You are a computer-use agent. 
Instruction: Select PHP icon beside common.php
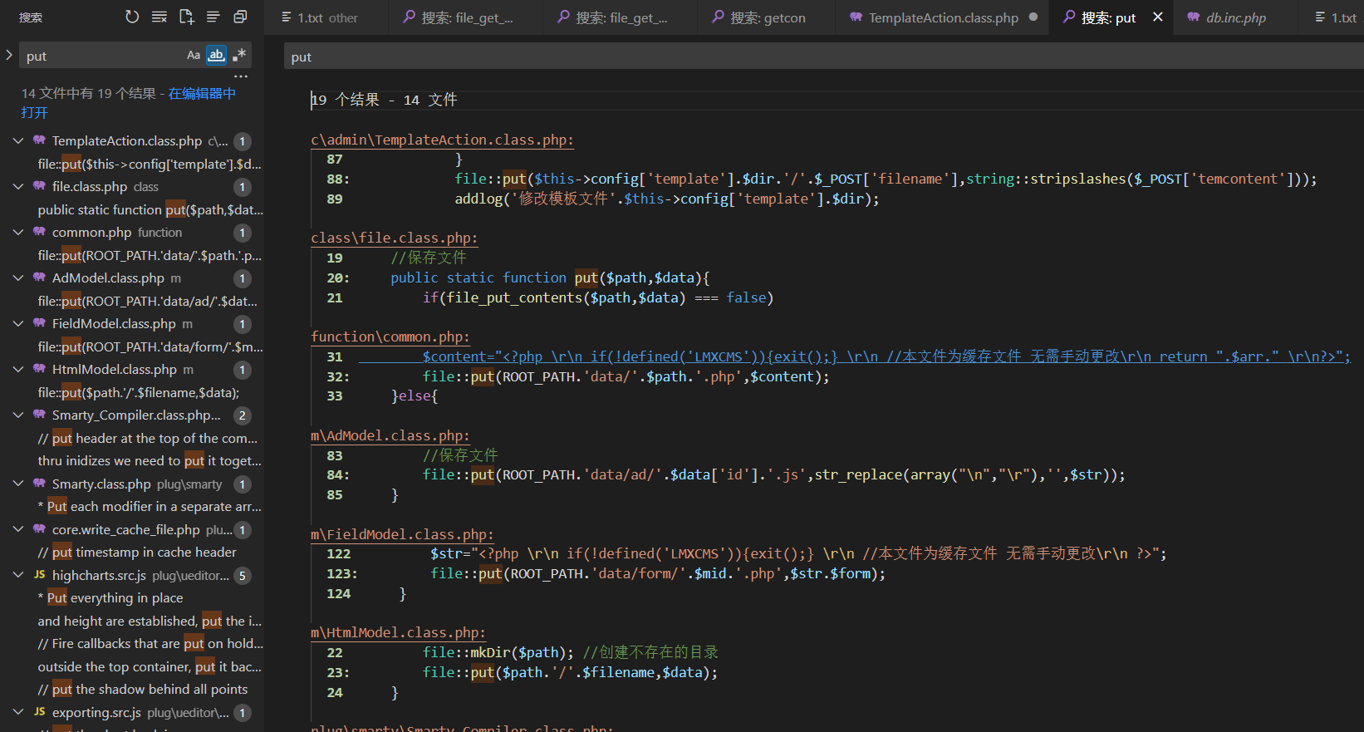click(x=39, y=232)
